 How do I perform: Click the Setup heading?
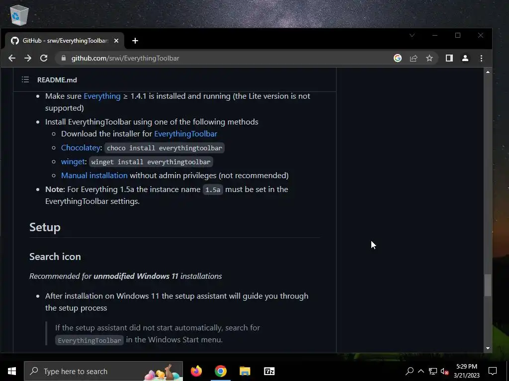(x=45, y=227)
